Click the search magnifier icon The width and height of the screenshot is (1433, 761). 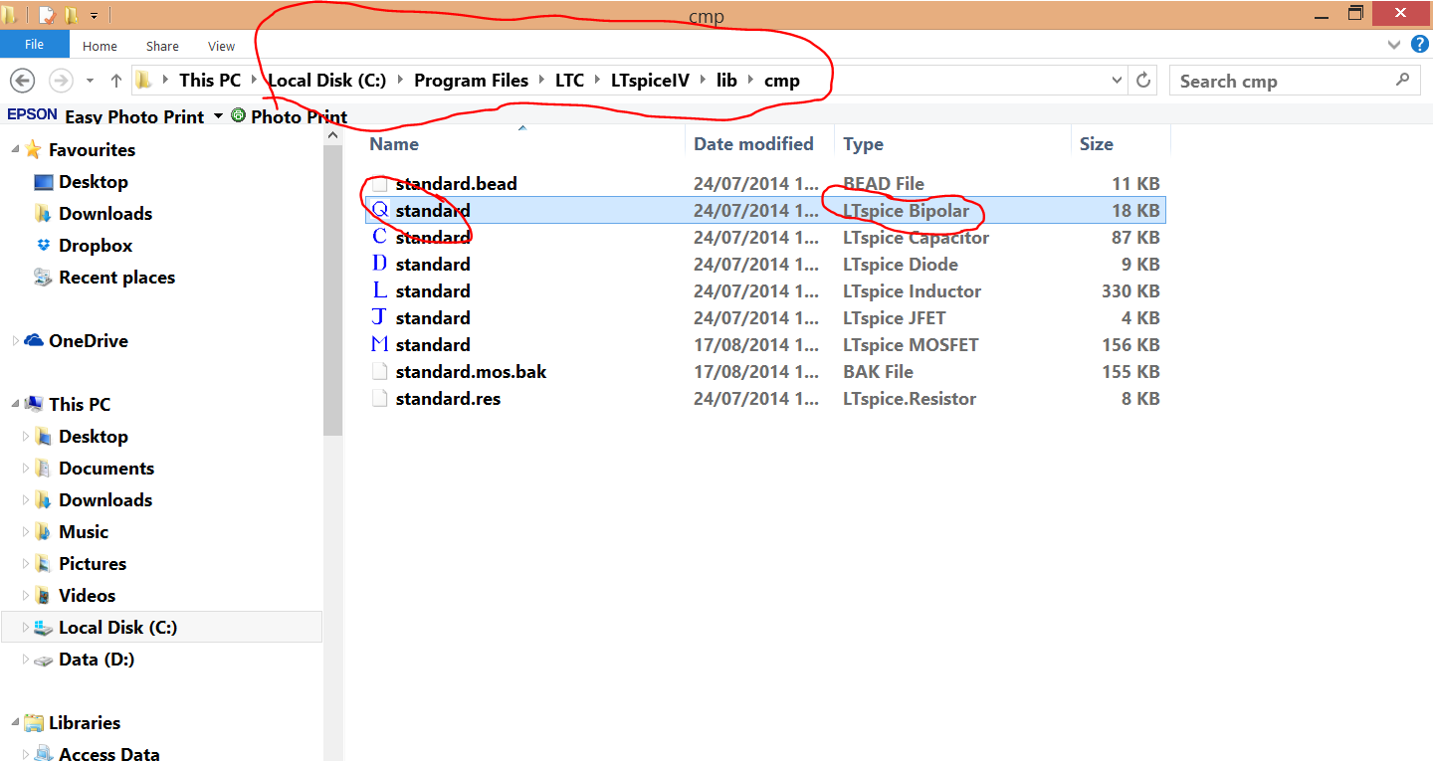(x=1403, y=80)
